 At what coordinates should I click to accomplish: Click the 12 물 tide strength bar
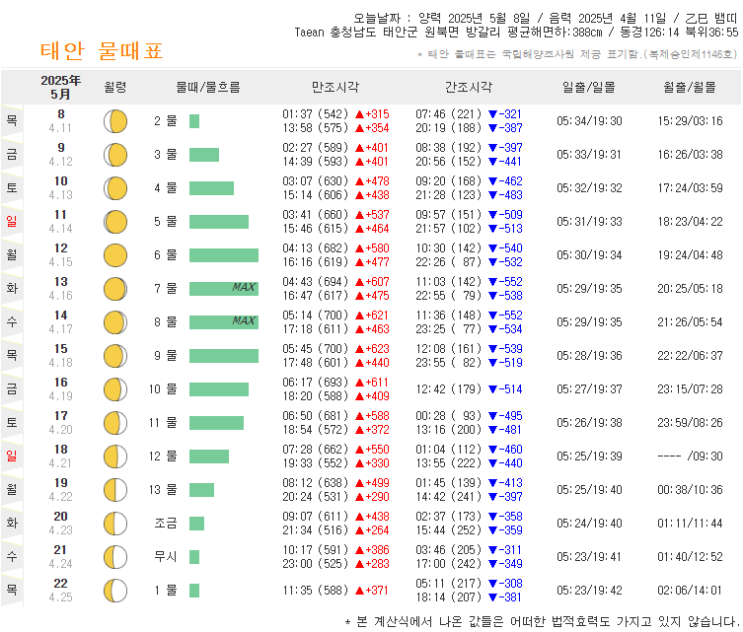[x=209, y=456]
